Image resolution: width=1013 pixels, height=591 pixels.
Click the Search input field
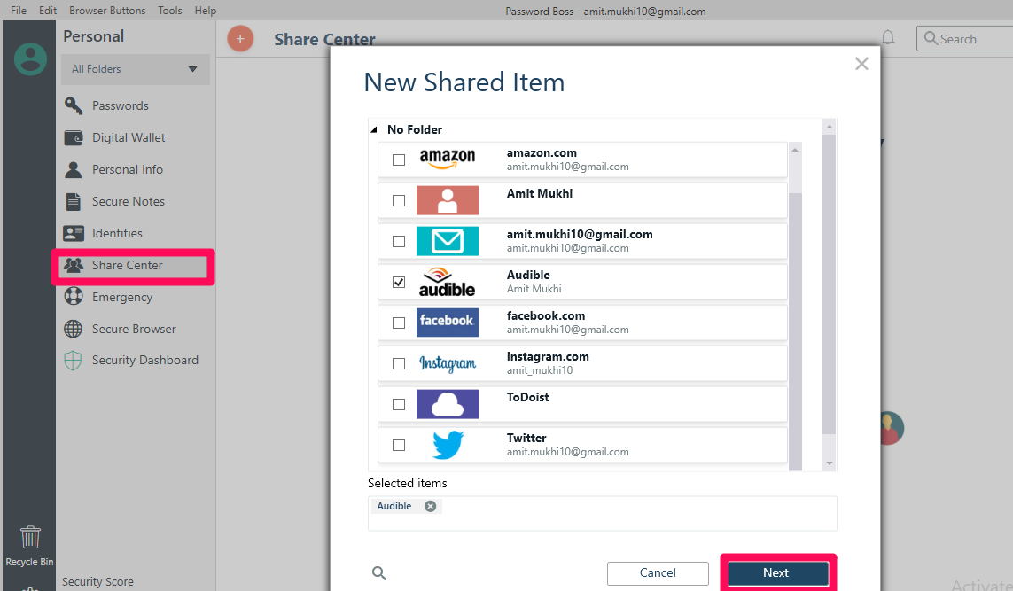tap(964, 39)
